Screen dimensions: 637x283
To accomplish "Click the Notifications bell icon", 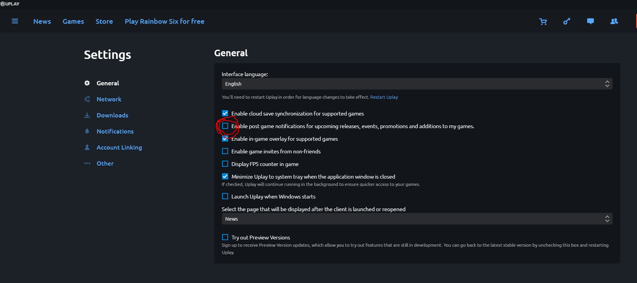I will click(87, 131).
